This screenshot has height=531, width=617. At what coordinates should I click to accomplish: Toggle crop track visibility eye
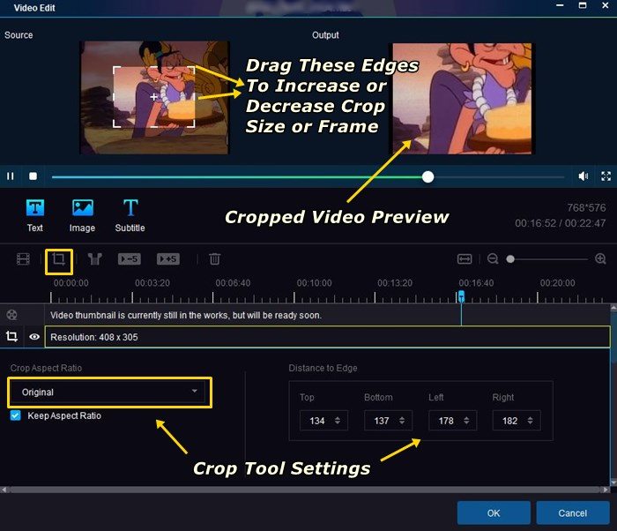point(34,337)
